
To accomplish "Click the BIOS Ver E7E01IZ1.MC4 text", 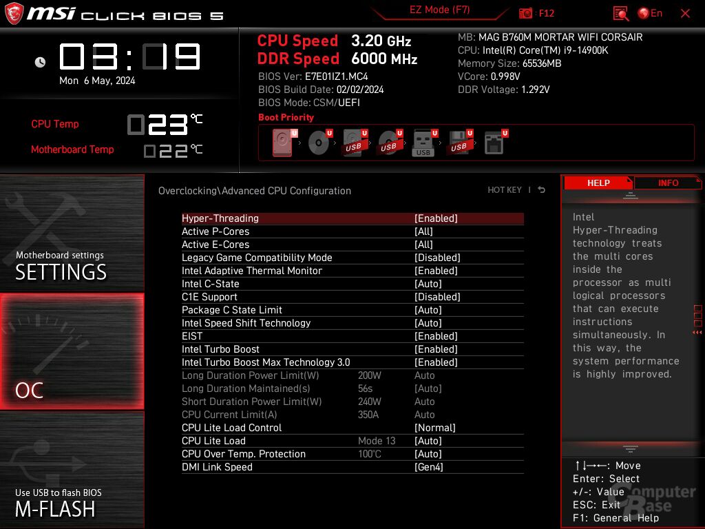I will pyautogui.click(x=313, y=76).
